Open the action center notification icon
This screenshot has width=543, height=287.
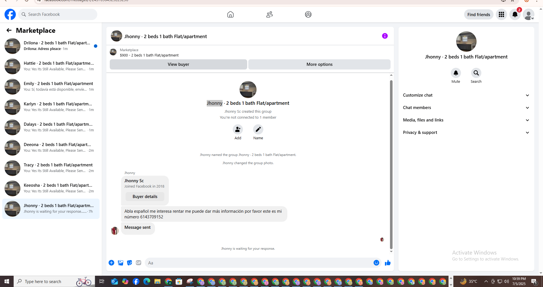click(534, 281)
